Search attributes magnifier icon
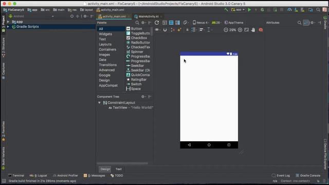Screen dimensions: 329x185 [299, 23]
